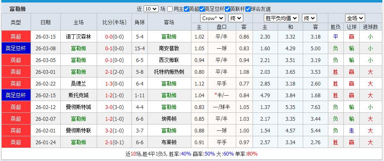Image resolution: width=384 pixels, height=161 pixels.
Task: Open home team 曼彻斯特城
Action: (x=79, y=107)
